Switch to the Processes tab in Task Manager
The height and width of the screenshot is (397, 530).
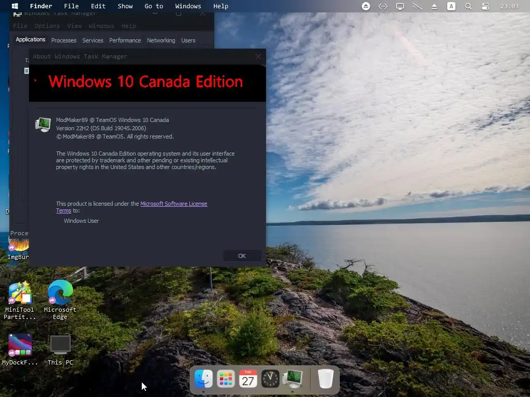pos(64,40)
